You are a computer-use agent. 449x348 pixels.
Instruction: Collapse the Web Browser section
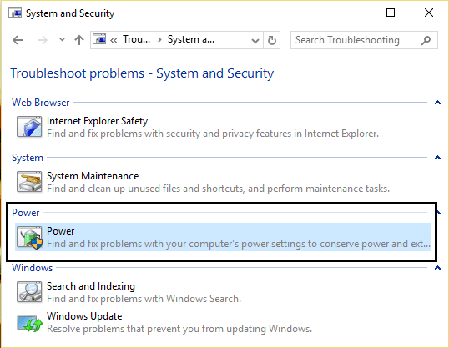tap(437, 103)
